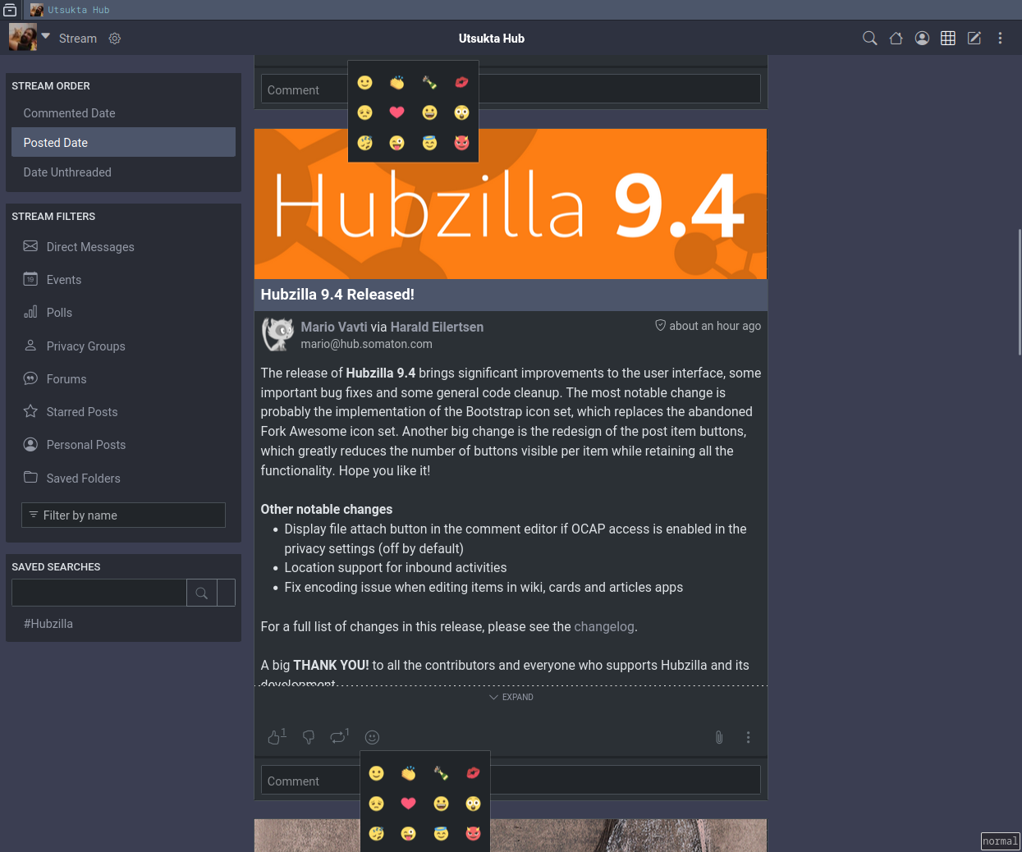React with angel halo face in Hubzilla post picker
This screenshot has width=1022, height=852.
tap(441, 834)
